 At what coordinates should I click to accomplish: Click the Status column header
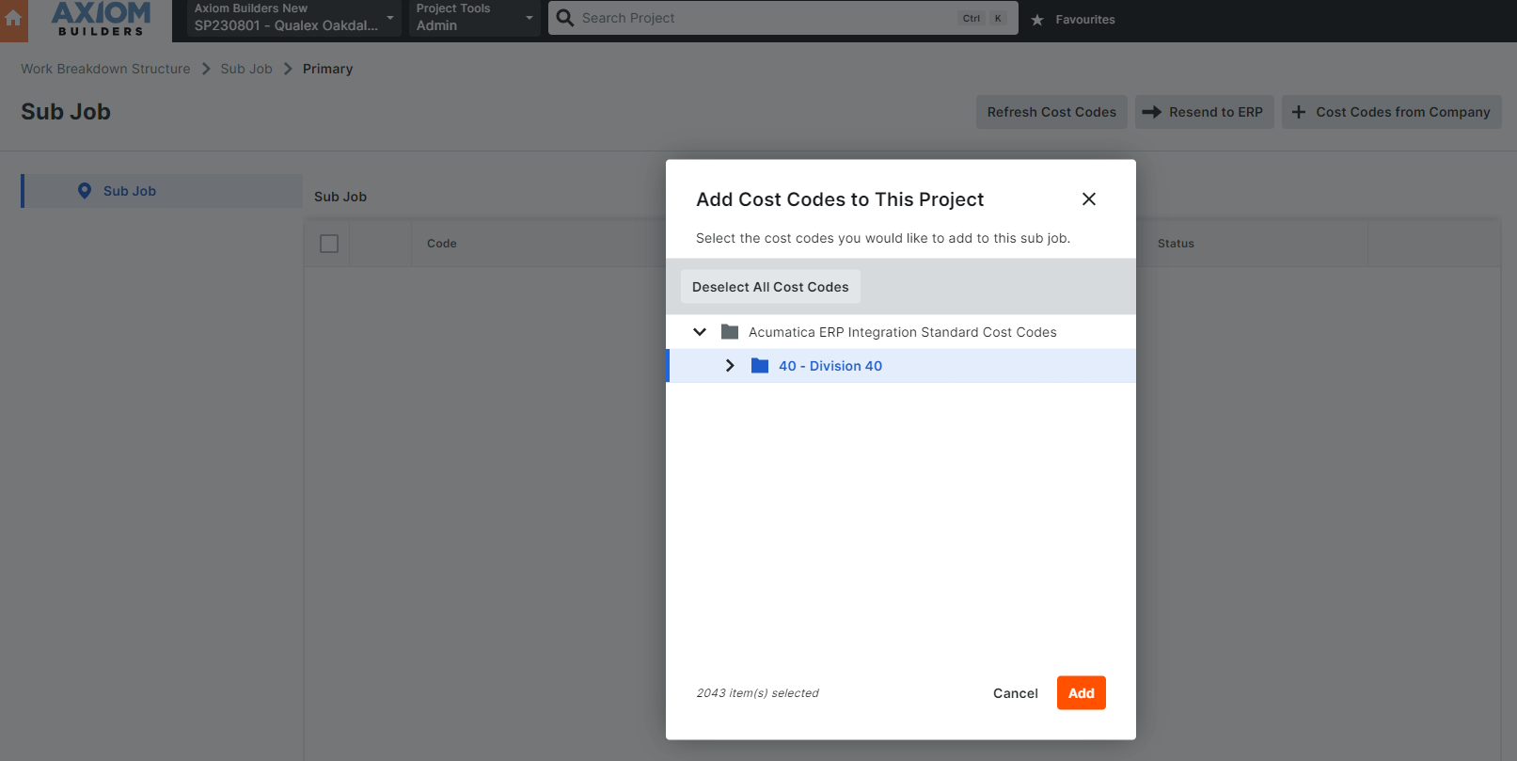tap(1176, 244)
